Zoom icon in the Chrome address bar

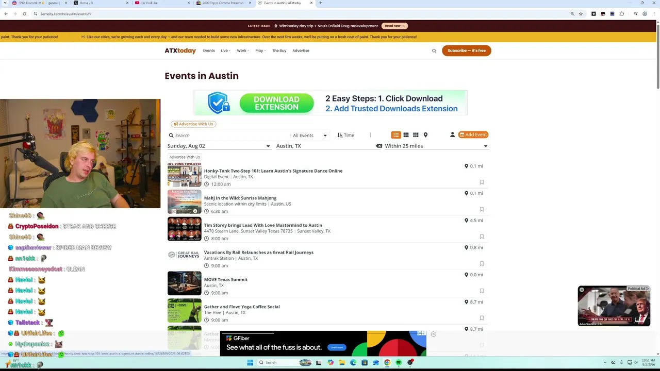click(572, 14)
